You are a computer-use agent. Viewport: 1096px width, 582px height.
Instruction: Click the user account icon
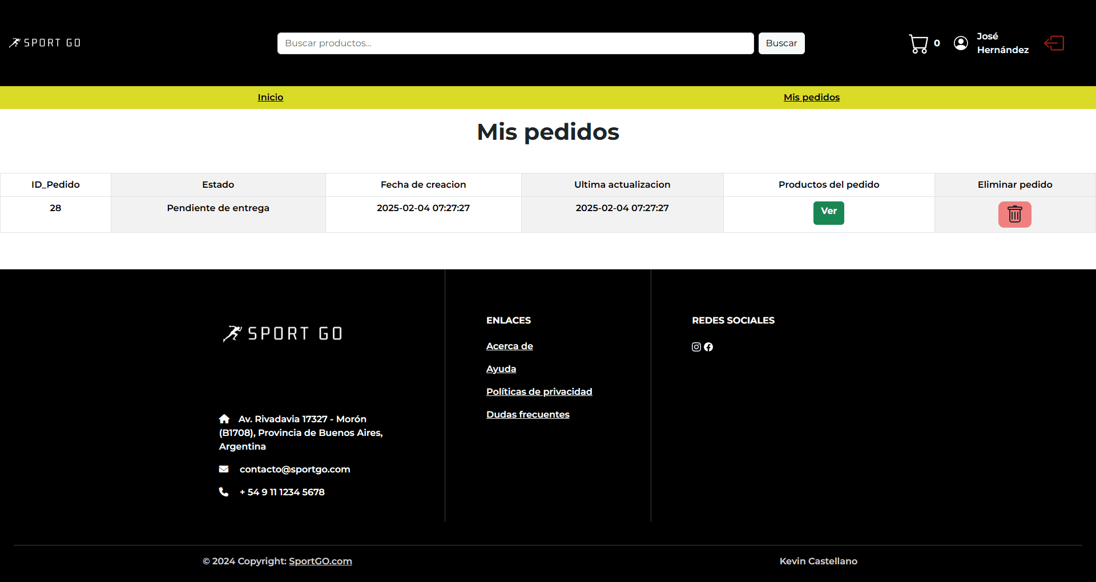click(x=961, y=43)
